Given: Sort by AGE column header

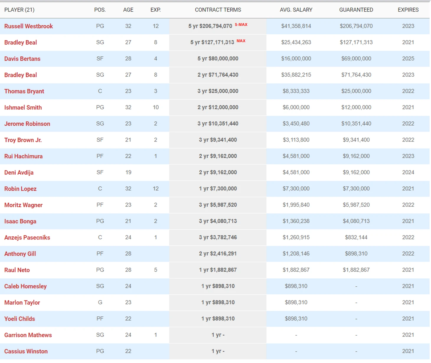Looking at the screenshot, I should click(x=128, y=10).
